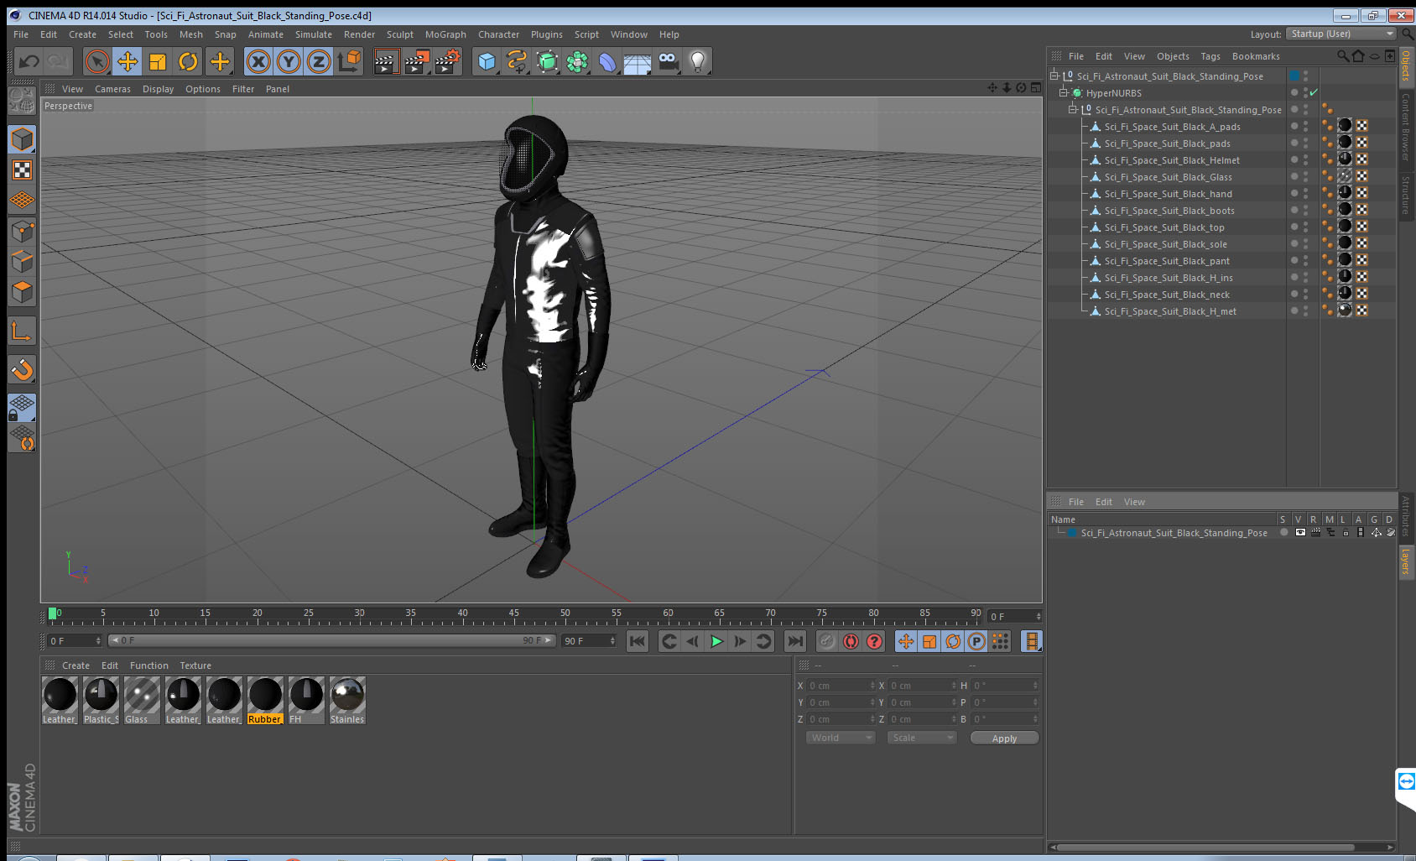This screenshot has width=1416, height=861.
Task: Open the Objects tab on right edge
Action: click(1407, 67)
